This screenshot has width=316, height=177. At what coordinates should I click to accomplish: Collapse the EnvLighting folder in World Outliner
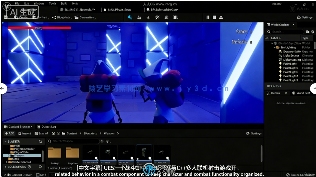pyautogui.click(x=275, y=47)
